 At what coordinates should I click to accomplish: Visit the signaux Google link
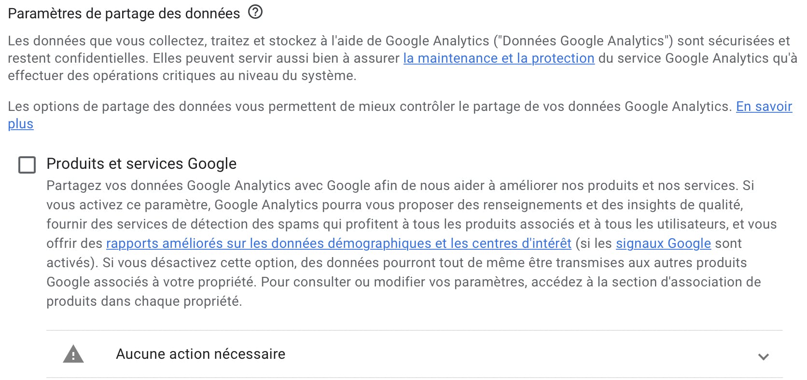(x=663, y=244)
